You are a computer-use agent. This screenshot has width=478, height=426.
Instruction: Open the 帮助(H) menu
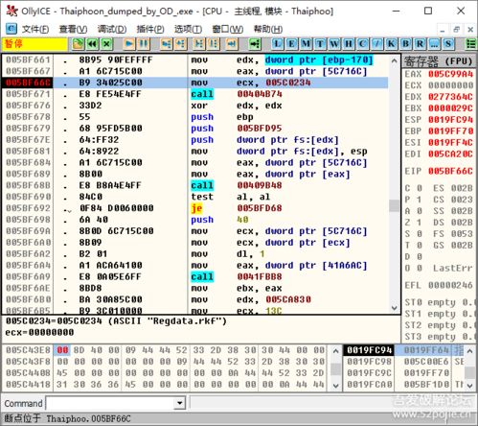click(268, 29)
